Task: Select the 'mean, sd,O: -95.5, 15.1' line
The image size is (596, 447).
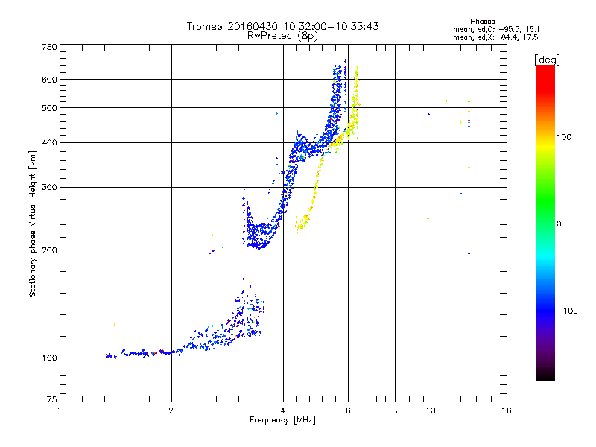Action: tap(496, 29)
